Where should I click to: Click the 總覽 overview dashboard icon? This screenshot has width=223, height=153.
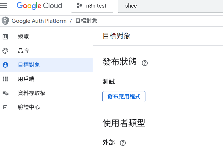coord(5,37)
